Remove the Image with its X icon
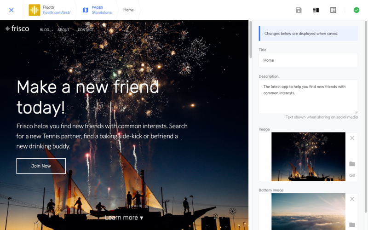Image resolution: width=368 pixels, height=230 pixels. (x=352, y=138)
